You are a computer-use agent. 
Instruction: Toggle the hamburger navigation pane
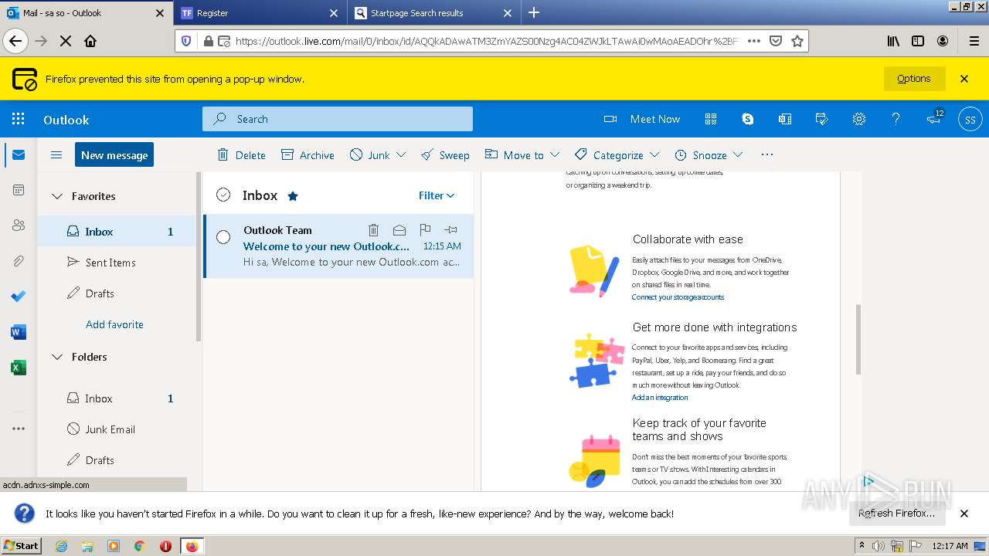(56, 154)
